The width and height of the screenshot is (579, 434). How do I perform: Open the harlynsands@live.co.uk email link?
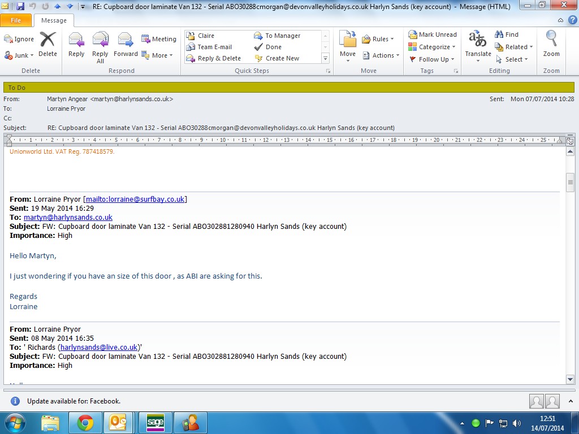tap(98, 348)
